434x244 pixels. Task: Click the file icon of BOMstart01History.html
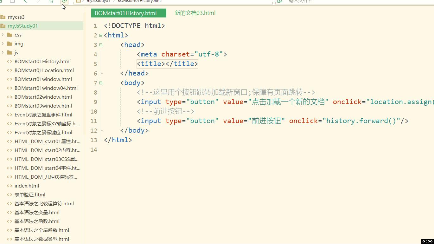pos(10,62)
